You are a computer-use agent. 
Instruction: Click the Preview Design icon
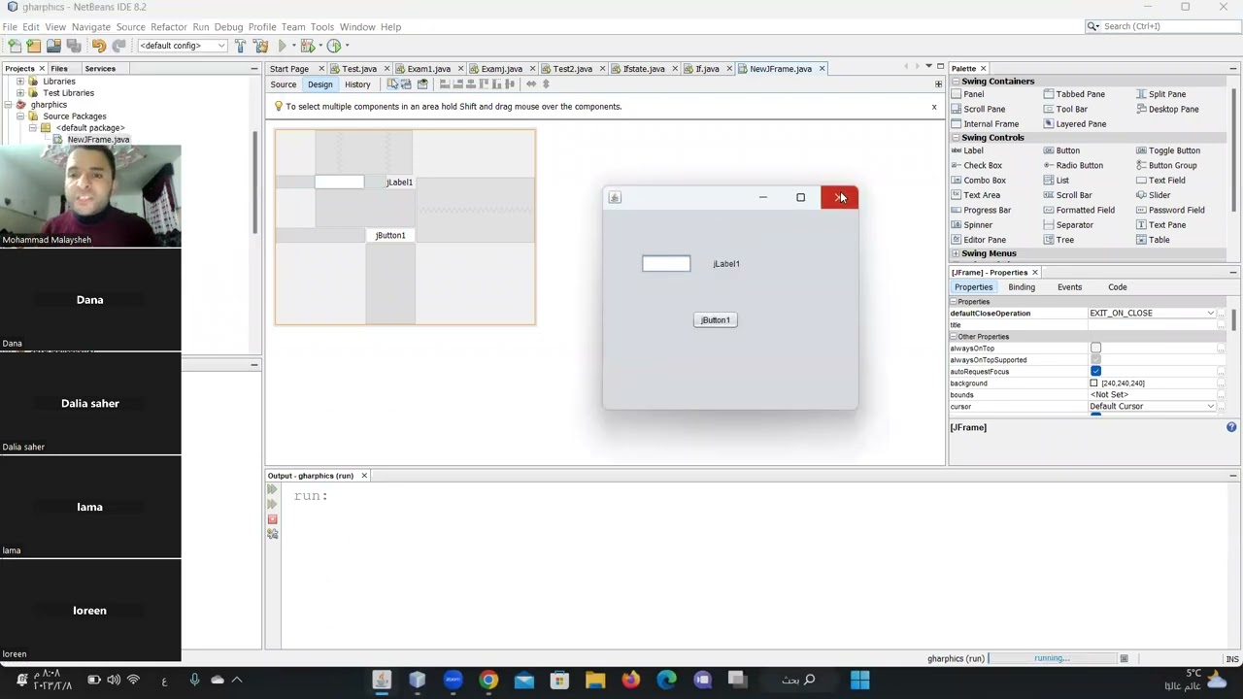422,84
